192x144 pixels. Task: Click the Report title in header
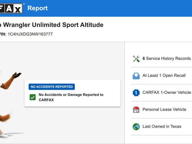coord(37,8)
